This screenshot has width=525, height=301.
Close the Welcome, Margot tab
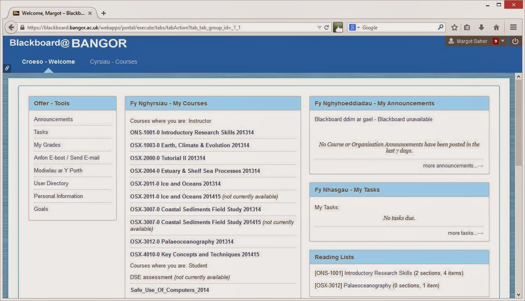click(90, 13)
